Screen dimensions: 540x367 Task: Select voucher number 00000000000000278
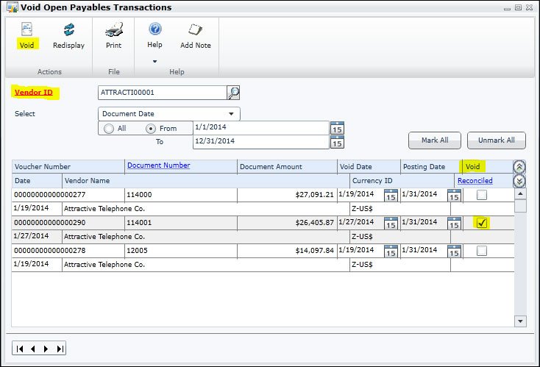[49, 250]
